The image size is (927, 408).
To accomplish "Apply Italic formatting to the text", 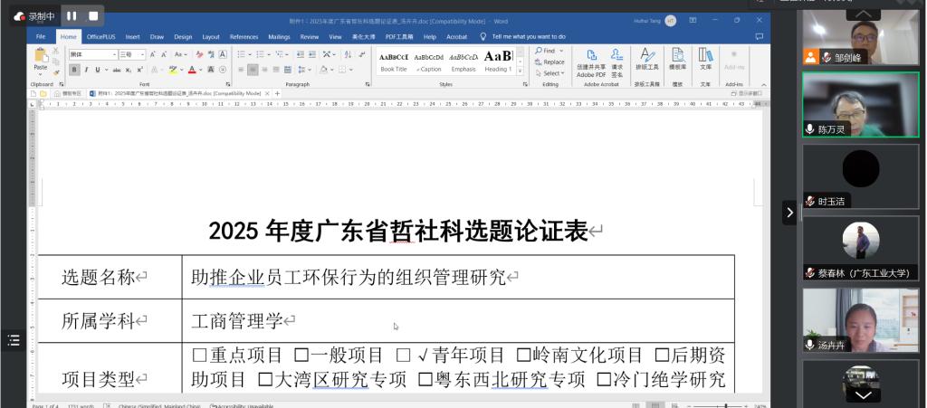I will (x=85, y=70).
